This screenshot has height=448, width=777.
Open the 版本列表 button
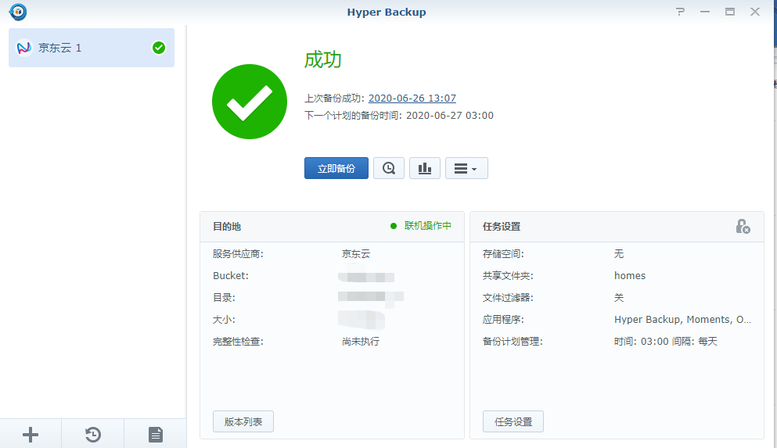pyautogui.click(x=243, y=421)
